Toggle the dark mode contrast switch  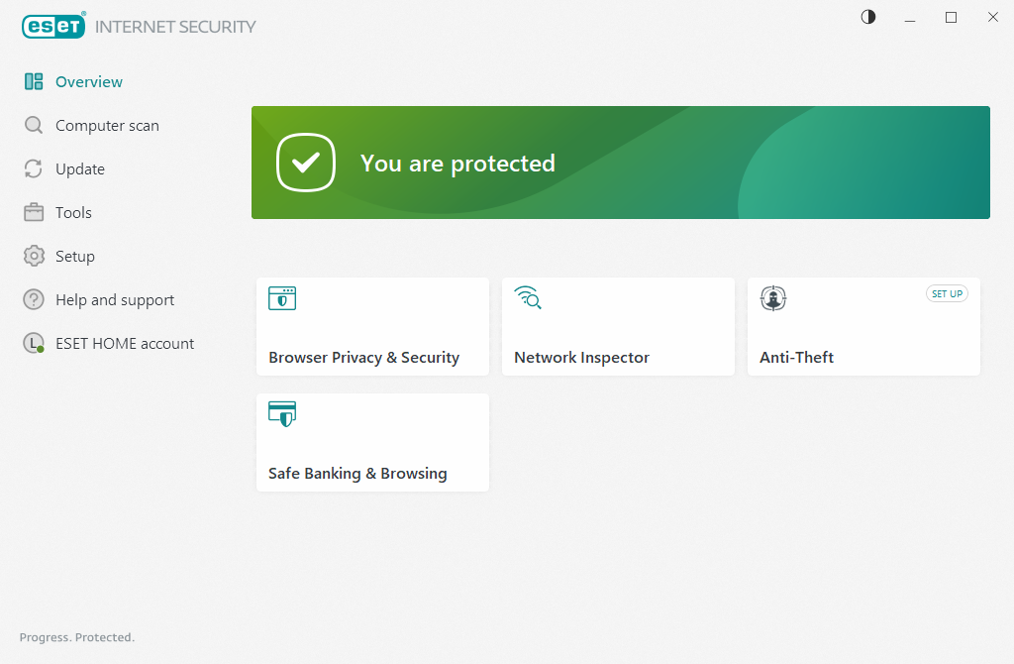[867, 17]
